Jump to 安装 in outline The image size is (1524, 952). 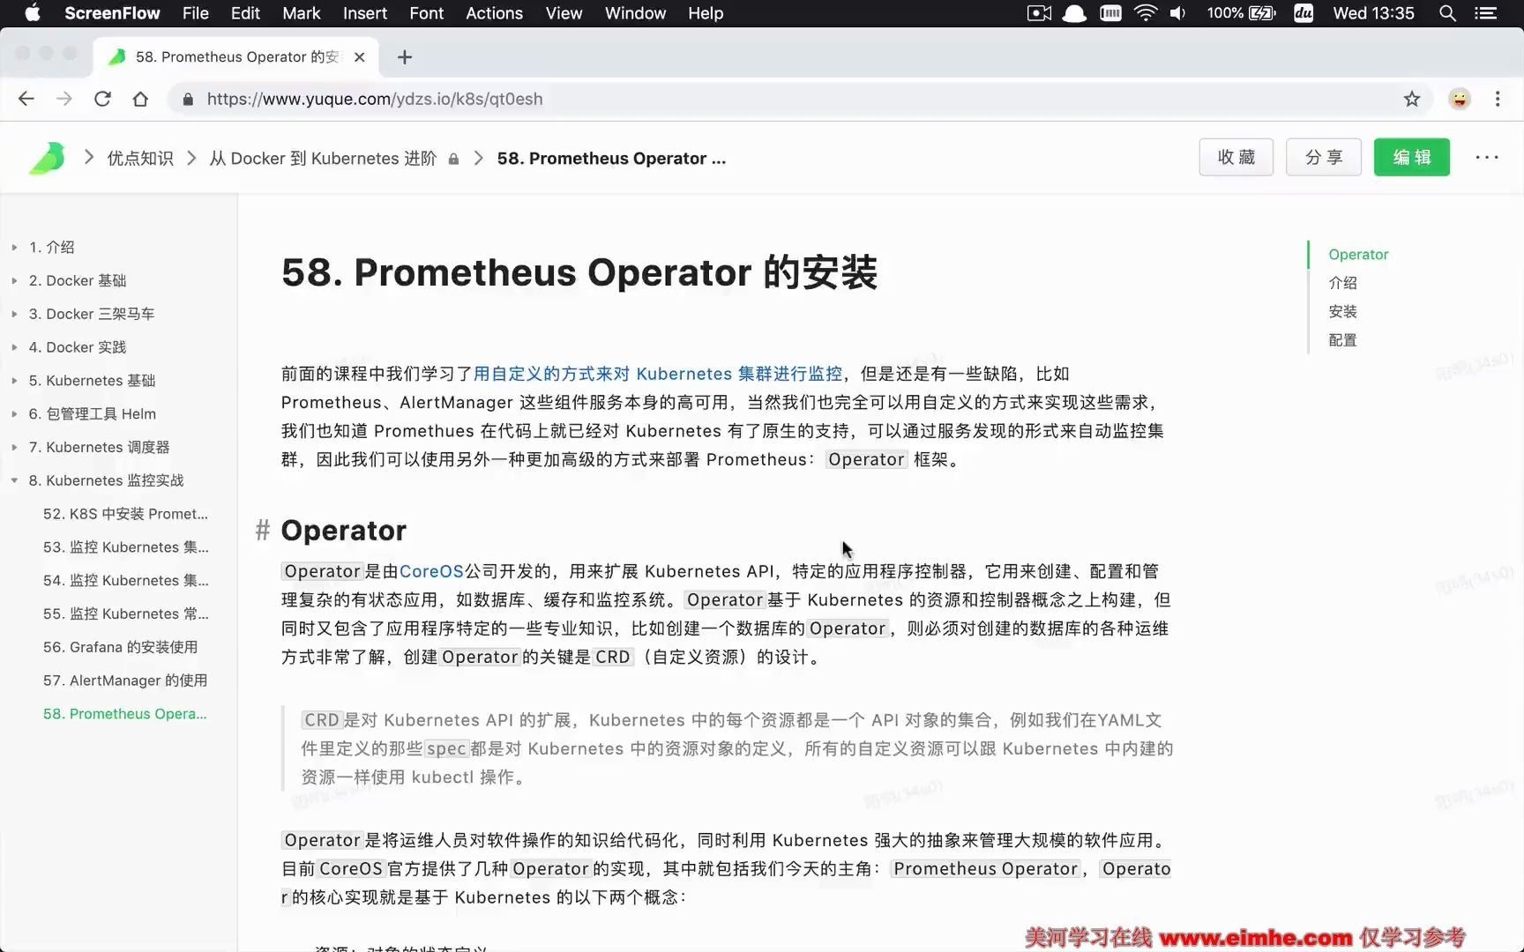tap(1342, 311)
